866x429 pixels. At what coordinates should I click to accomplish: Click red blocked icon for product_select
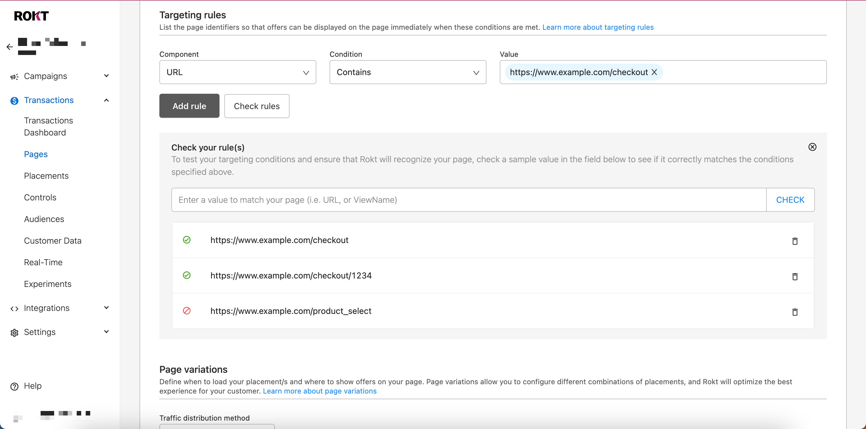pos(186,311)
